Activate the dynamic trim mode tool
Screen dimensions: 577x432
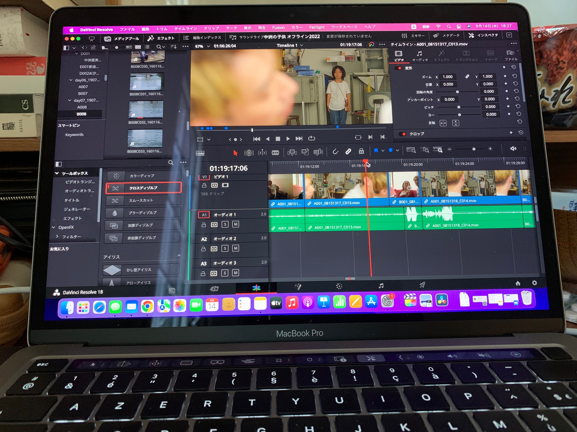point(262,153)
